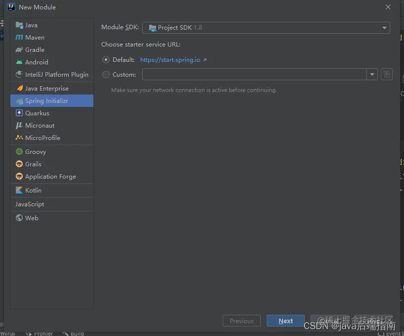
Task: Pick the Gradle elephant icon
Action: pos(19,50)
